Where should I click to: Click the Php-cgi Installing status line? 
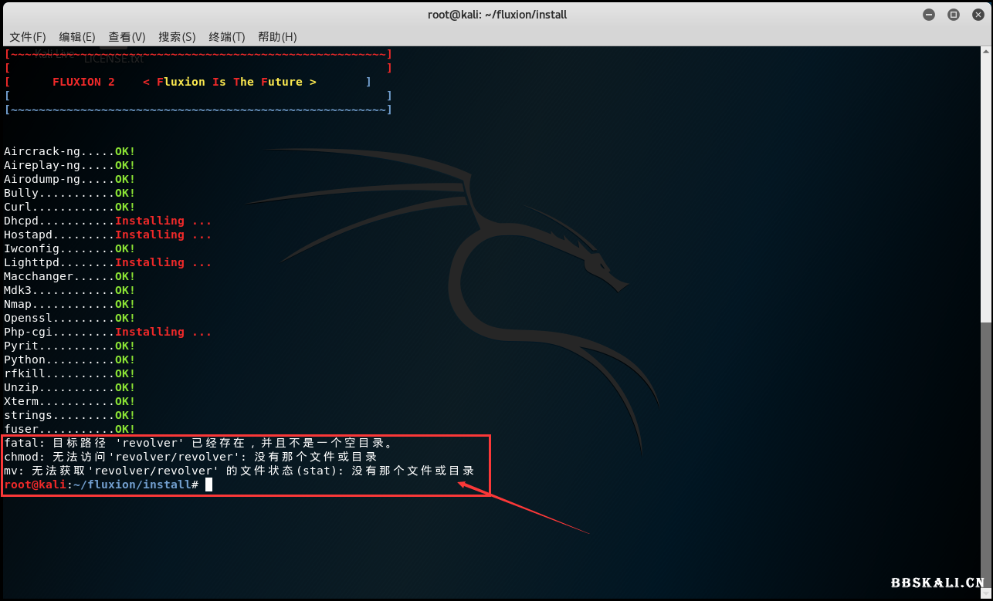tap(107, 332)
